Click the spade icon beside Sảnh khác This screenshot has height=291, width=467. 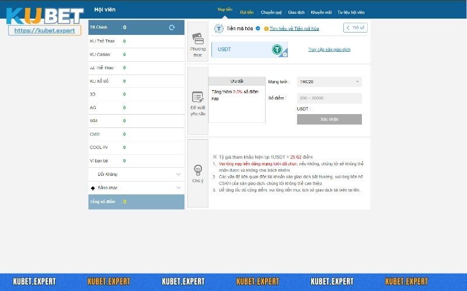pyautogui.click(x=93, y=187)
